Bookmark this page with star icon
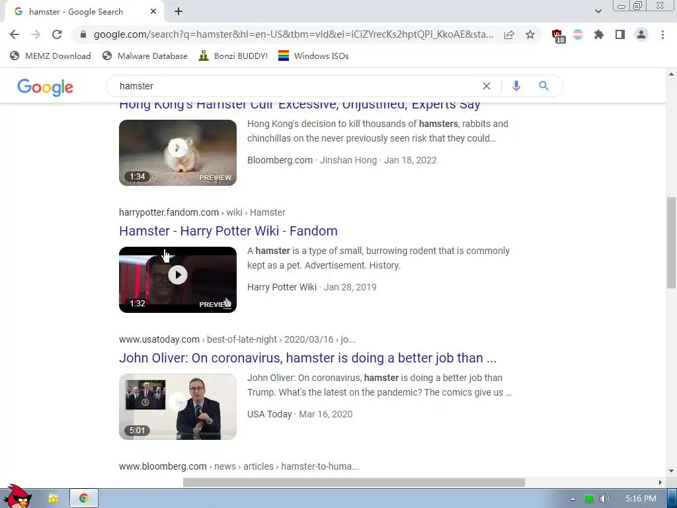677x508 pixels. (x=530, y=34)
